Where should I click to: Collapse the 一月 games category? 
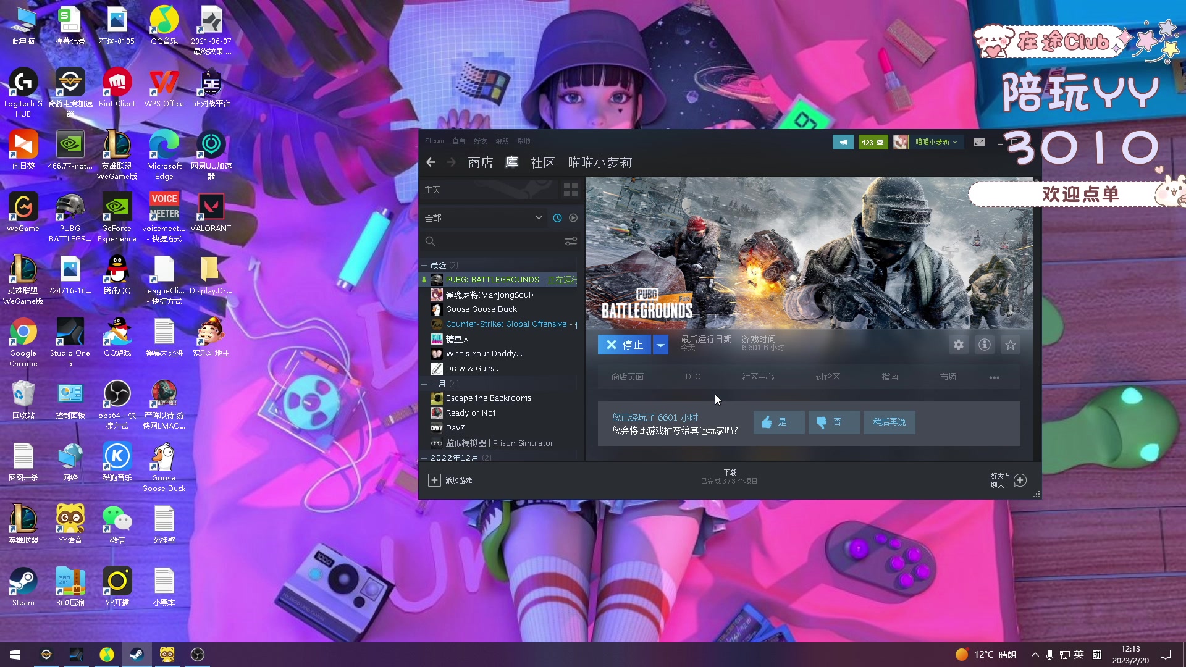pyautogui.click(x=424, y=384)
